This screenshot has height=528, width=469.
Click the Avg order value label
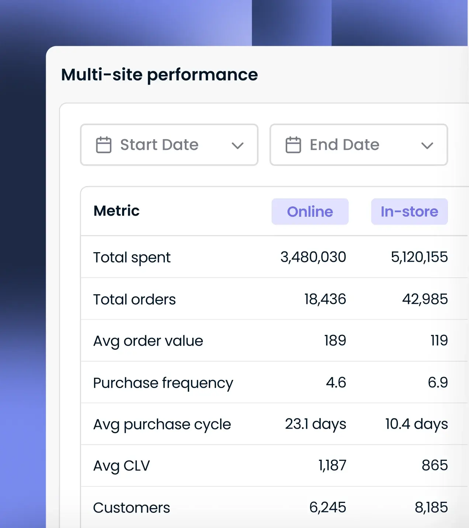148,341
